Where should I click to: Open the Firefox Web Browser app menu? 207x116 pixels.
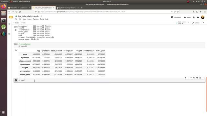coord(20,1)
